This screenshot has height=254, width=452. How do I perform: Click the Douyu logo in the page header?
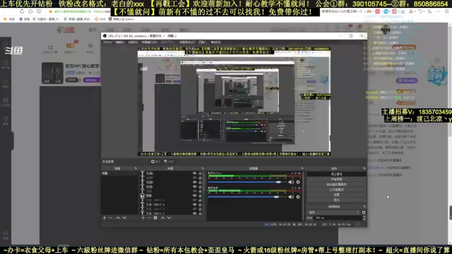[x=66, y=30]
